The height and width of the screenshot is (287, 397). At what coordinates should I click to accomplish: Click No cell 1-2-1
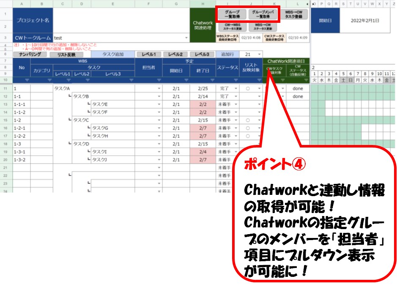click(x=22, y=128)
